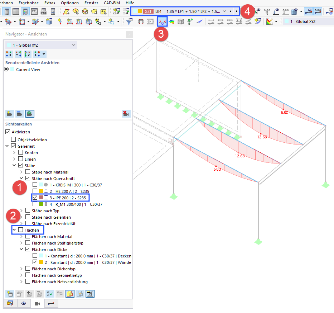The height and width of the screenshot is (313, 334).
Task: Uncheck the 3 - IPE 200 cross-section
Action: [x=35, y=198]
